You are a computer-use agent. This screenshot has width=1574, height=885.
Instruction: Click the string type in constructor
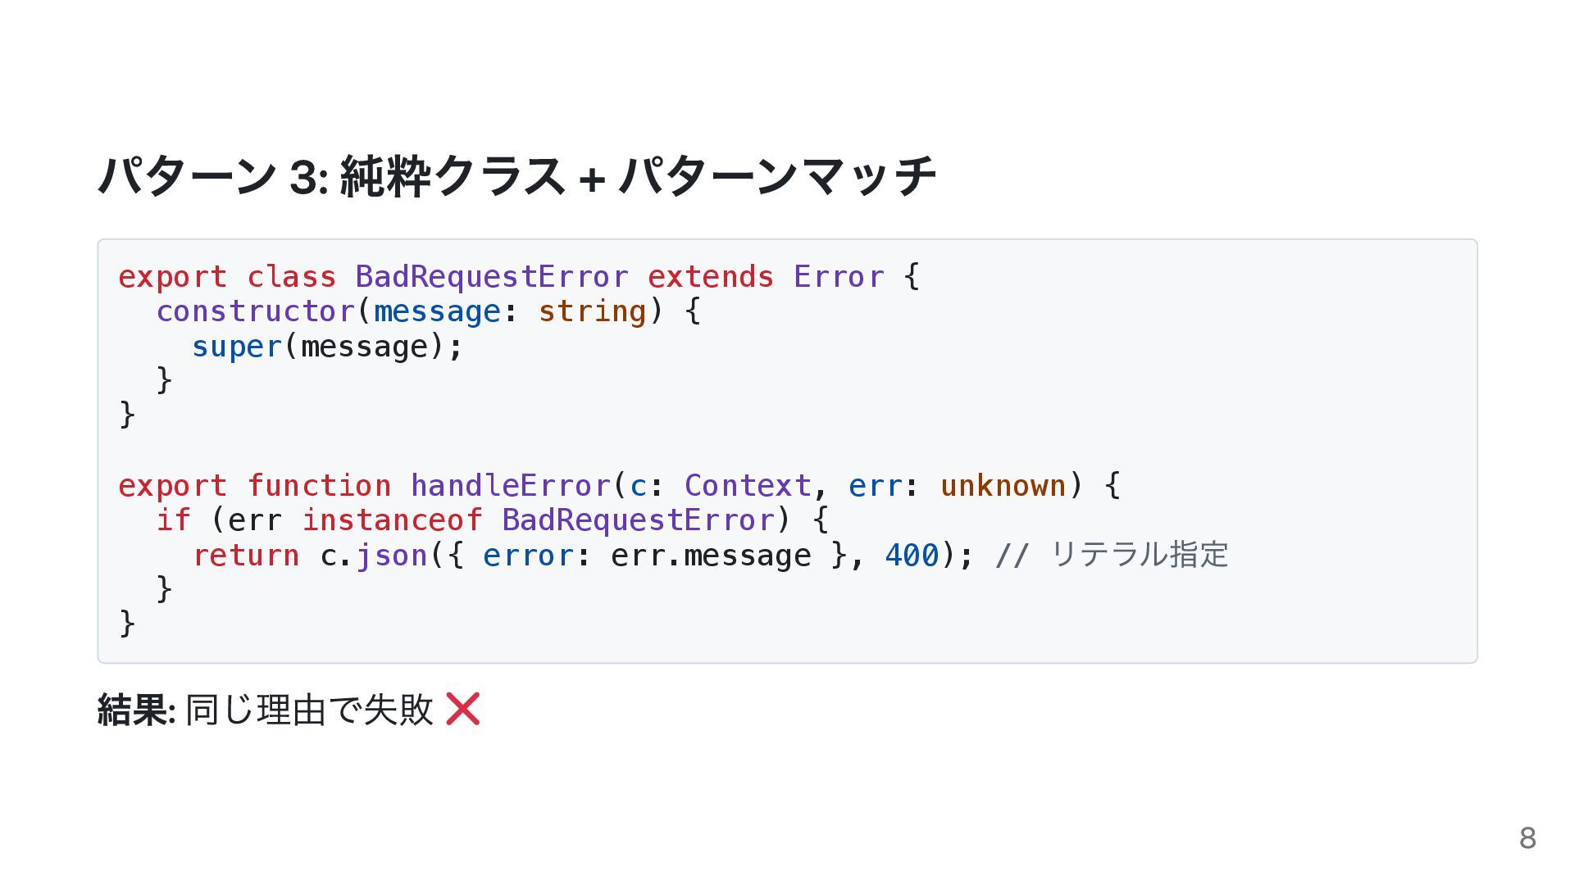pos(592,311)
